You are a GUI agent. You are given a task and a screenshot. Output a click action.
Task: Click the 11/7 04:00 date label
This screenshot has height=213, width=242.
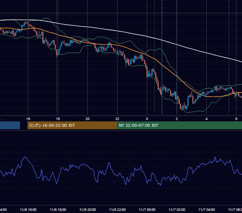pyautogui.click(x=207, y=209)
